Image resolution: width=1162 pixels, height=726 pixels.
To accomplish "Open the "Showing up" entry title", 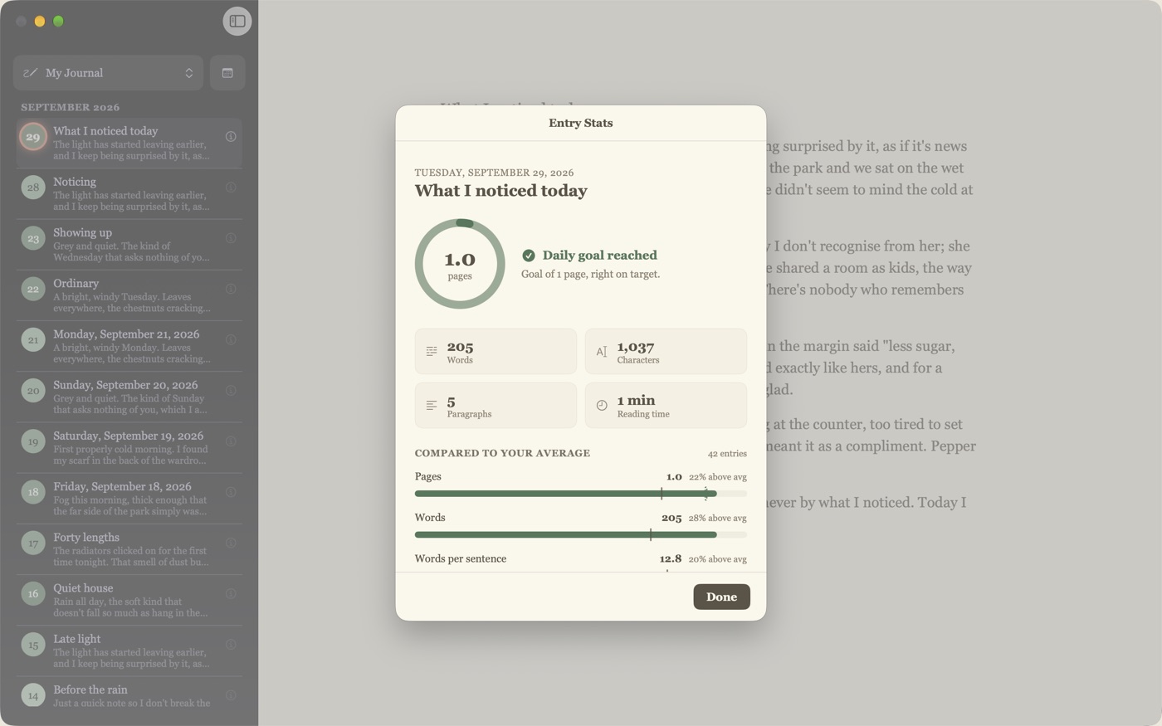I will click(x=82, y=232).
